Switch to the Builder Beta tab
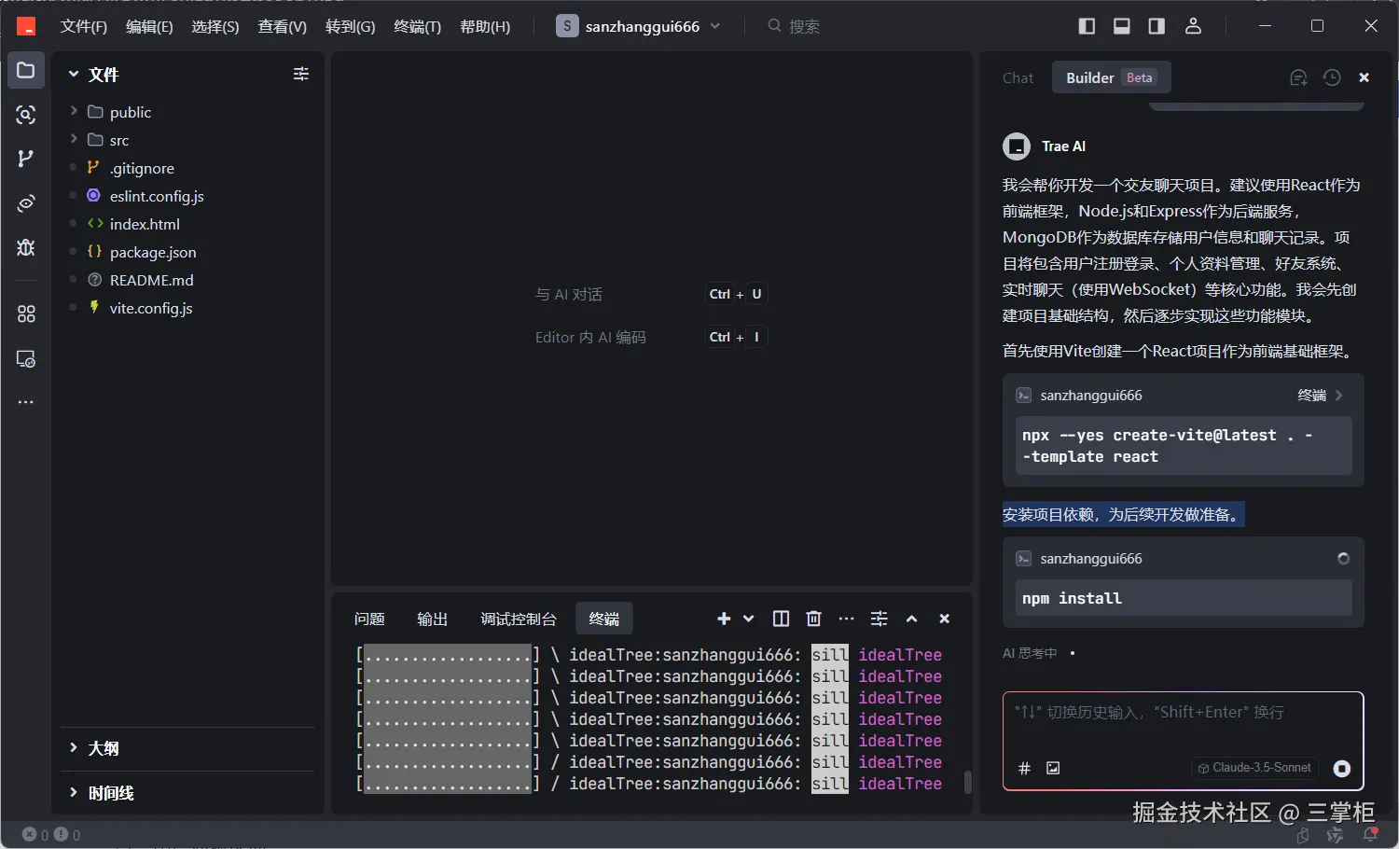 coord(1111,77)
